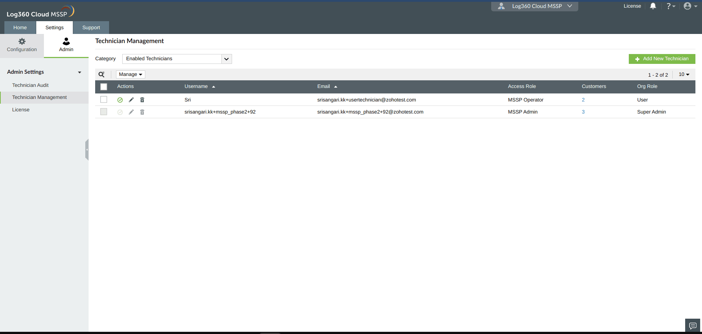Image resolution: width=702 pixels, height=334 pixels.
Task: Sort by Email column arrow
Action: pos(336,87)
